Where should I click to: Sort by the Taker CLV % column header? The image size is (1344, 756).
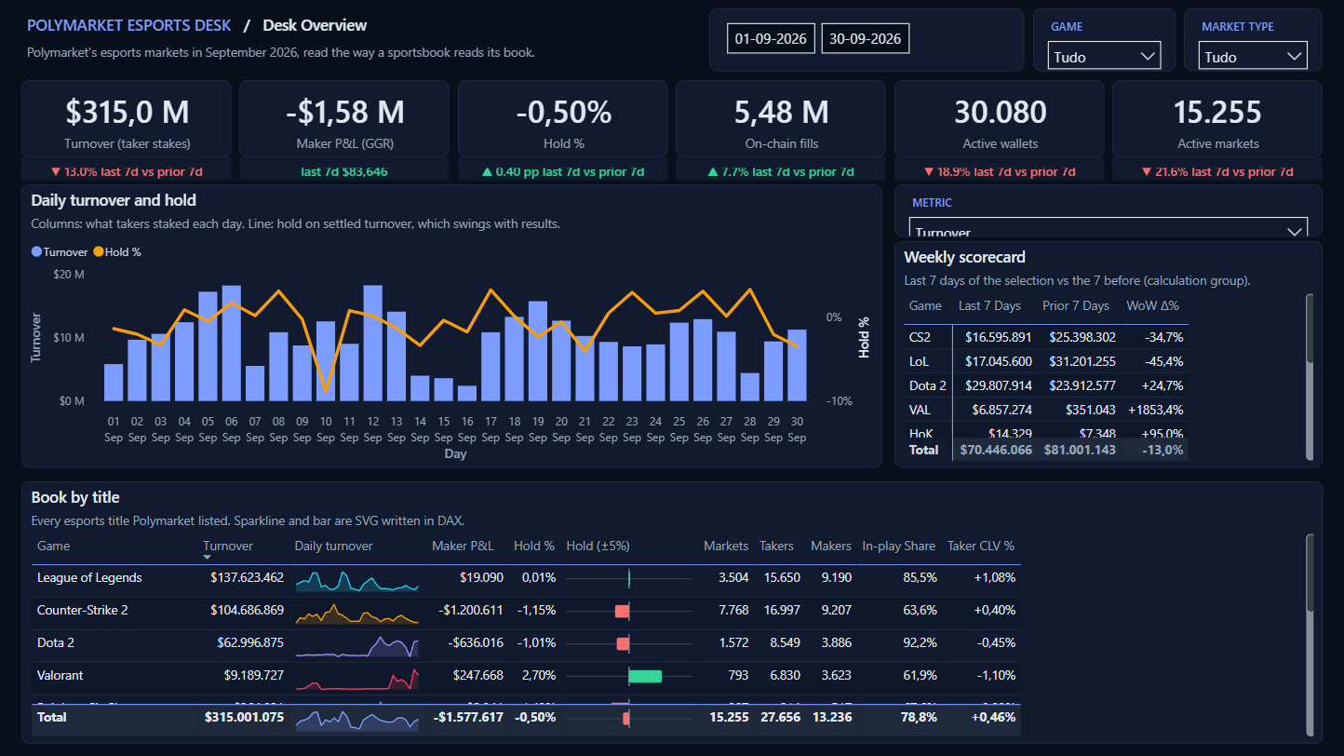click(981, 547)
